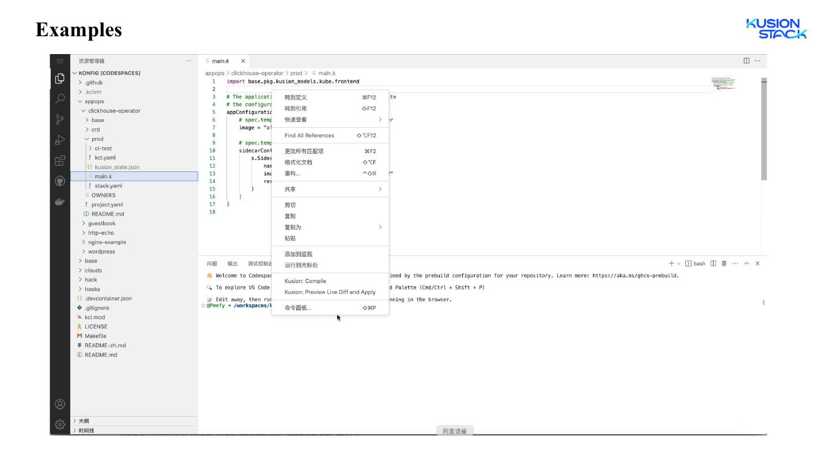Open the Run and Debug view
This screenshot has width=830, height=466.
[60, 140]
